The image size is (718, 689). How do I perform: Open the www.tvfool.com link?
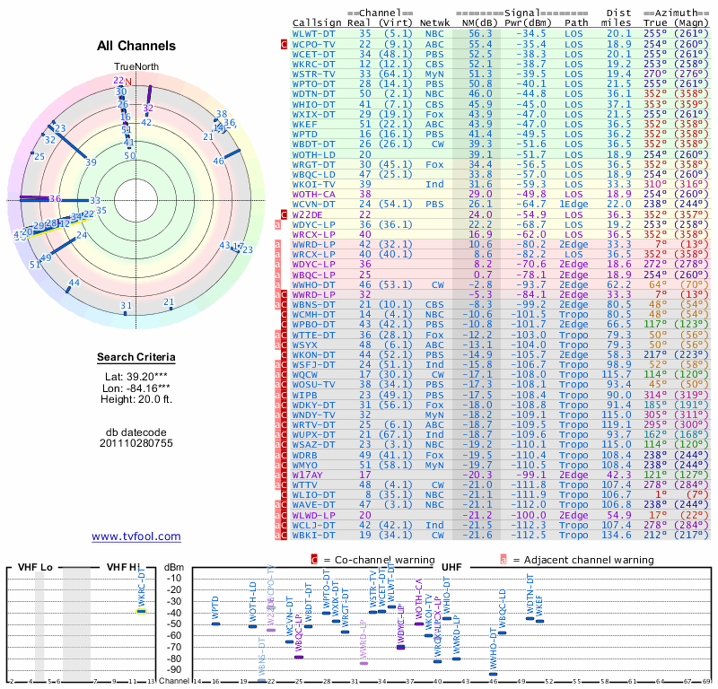click(x=136, y=536)
